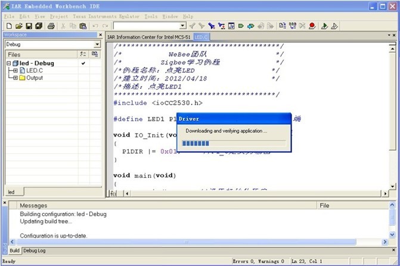Toggle the led - Debug checkmark column
Image resolution: width=400 pixels, height=266 pixels.
point(83,63)
